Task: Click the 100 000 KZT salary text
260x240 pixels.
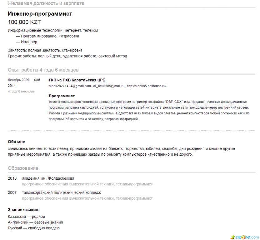Action: point(24,22)
